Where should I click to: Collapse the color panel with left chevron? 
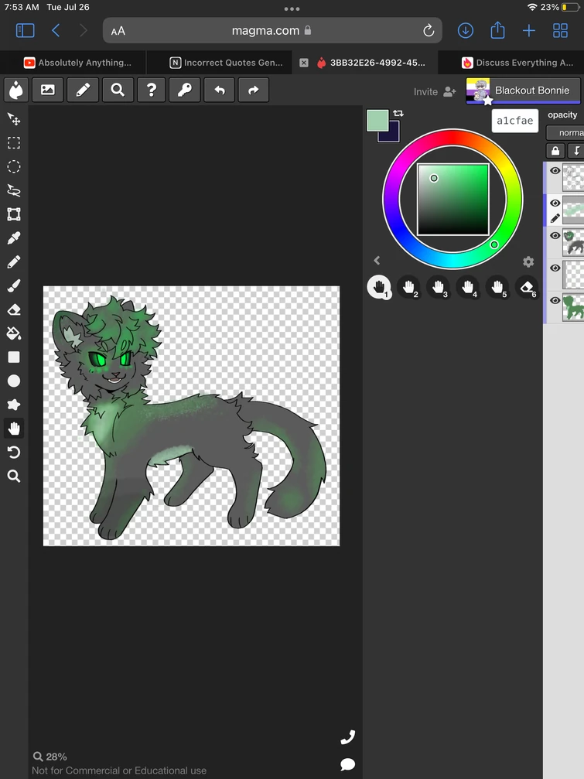[x=377, y=261]
